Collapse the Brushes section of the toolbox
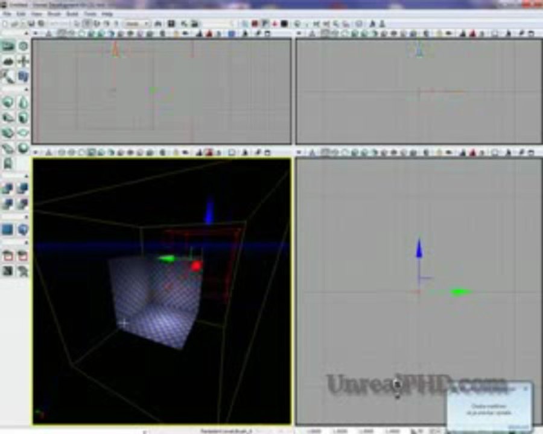 click(27, 89)
